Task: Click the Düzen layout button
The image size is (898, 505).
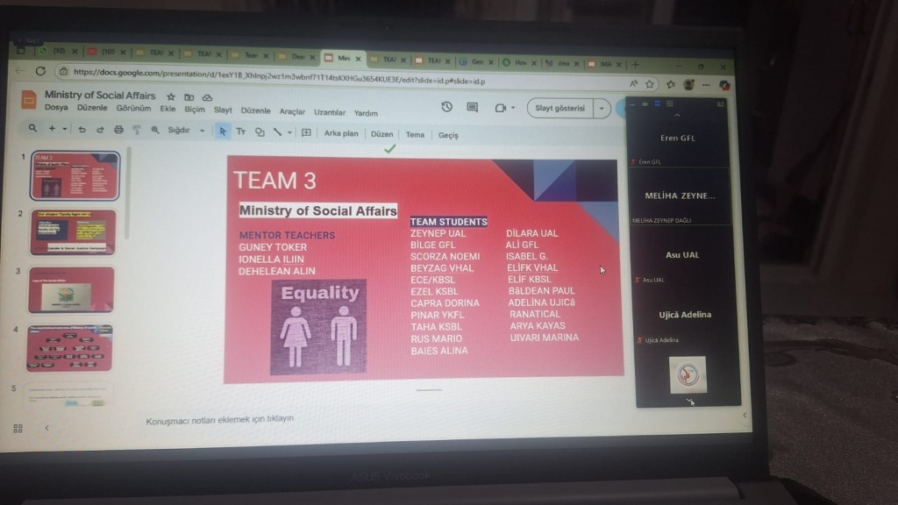Action: coord(382,134)
